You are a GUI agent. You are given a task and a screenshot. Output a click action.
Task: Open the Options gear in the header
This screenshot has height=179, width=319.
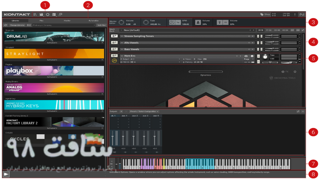(48, 14)
